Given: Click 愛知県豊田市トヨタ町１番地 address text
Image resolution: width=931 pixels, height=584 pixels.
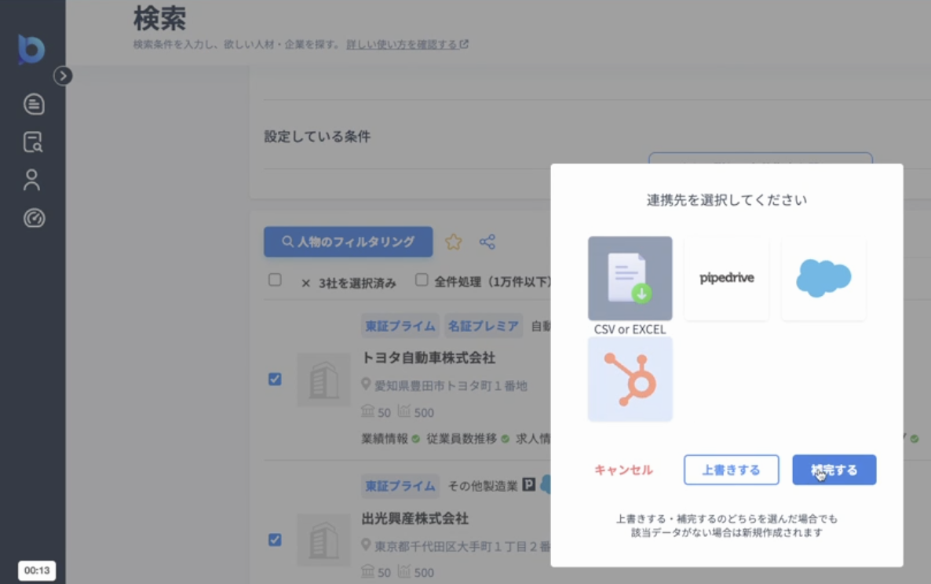Looking at the screenshot, I should click(x=451, y=385).
